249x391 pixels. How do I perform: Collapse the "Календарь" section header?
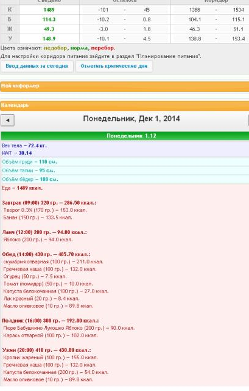pos(124,106)
